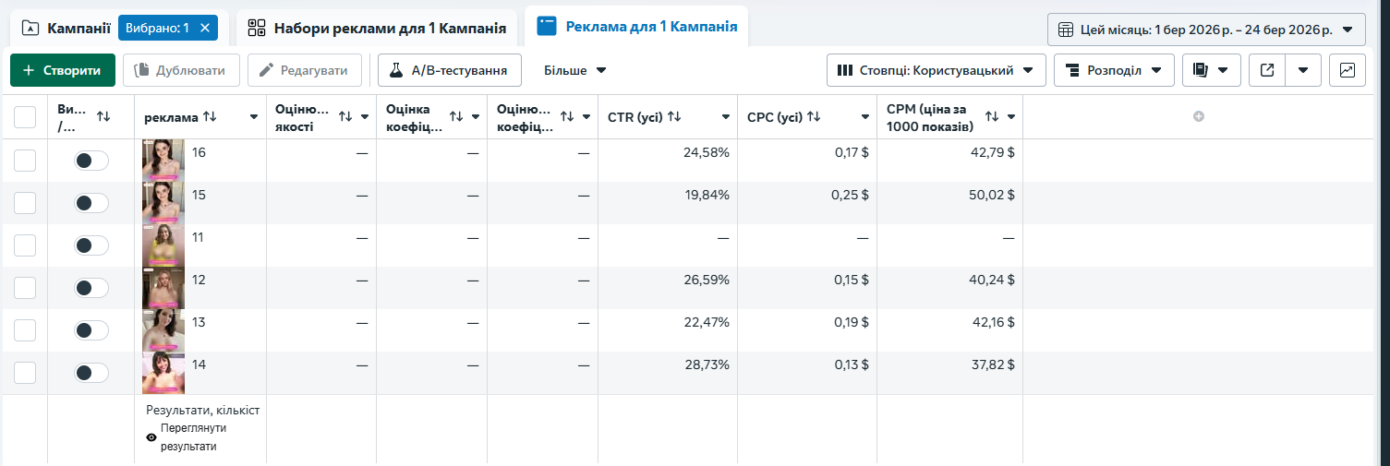Viewport: 1390px width, 466px height.
Task: Toggle the switch for ad 16
Action: click(x=91, y=161)
